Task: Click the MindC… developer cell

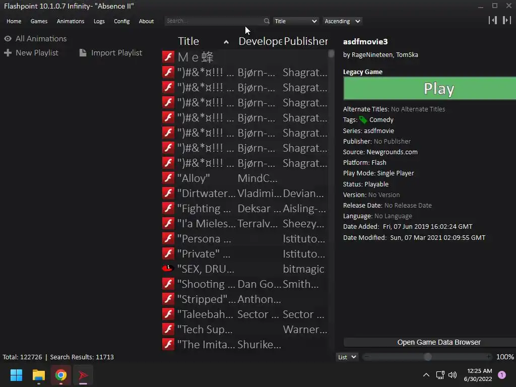Action: [257, 178]
